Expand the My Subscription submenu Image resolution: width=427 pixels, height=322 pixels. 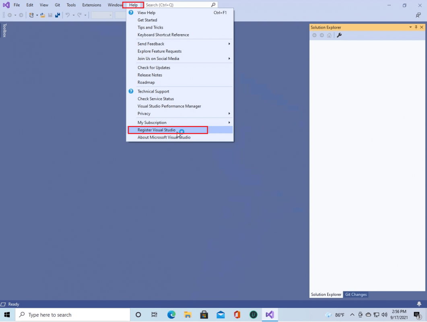pyautogui.click(x=229, y=123)
